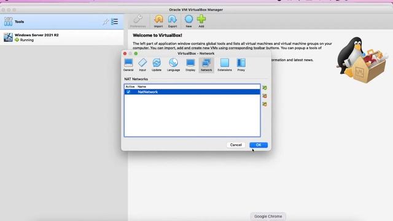Open the Proxy preferences tab
The width and height of the screenshot is (393, 221).
[x=241, y=65]
